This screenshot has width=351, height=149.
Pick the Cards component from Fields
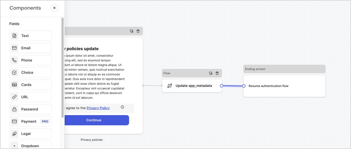[x=30, y=85]
